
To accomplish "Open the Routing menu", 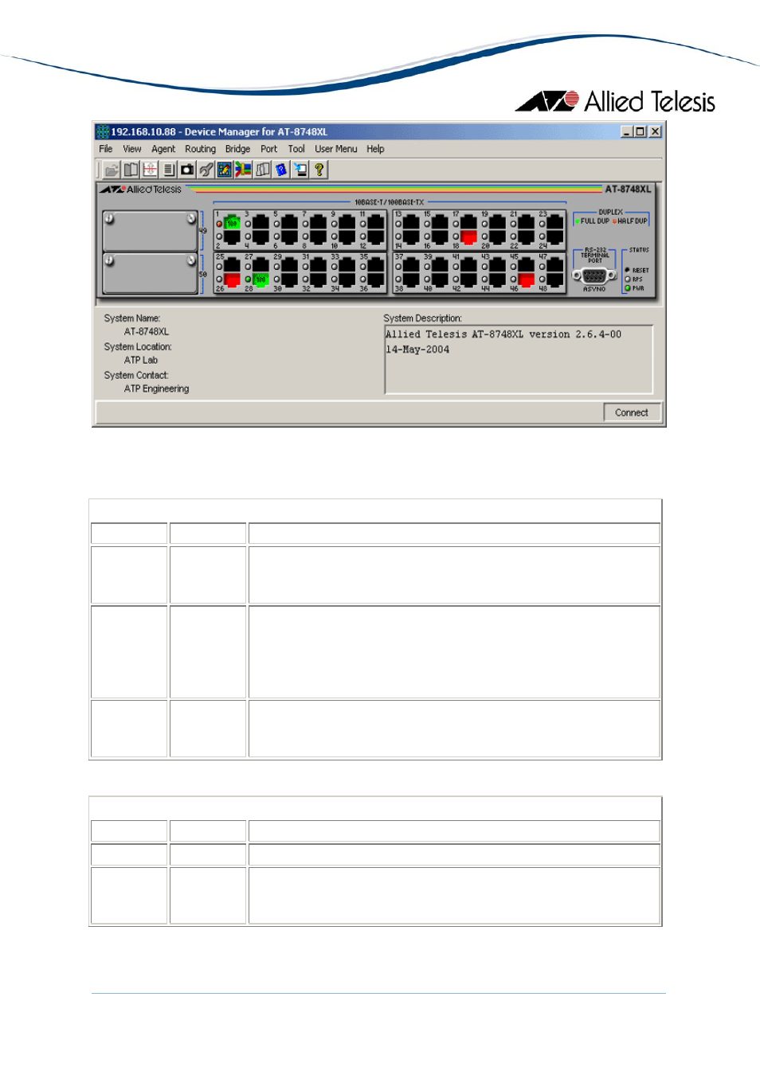I will click(200, 149).
